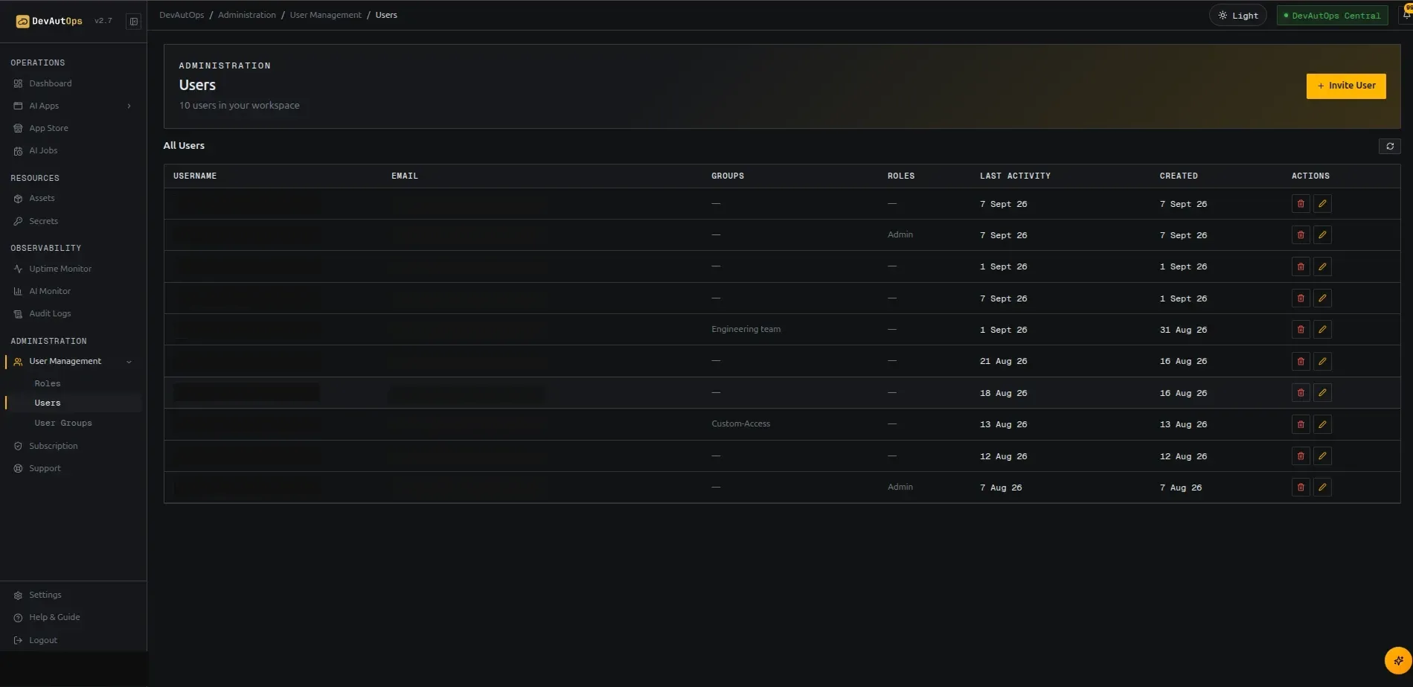Screen dimensions: 1413x687
Task: Switch theme with the Light toggle
Action: click(1237, 16)
